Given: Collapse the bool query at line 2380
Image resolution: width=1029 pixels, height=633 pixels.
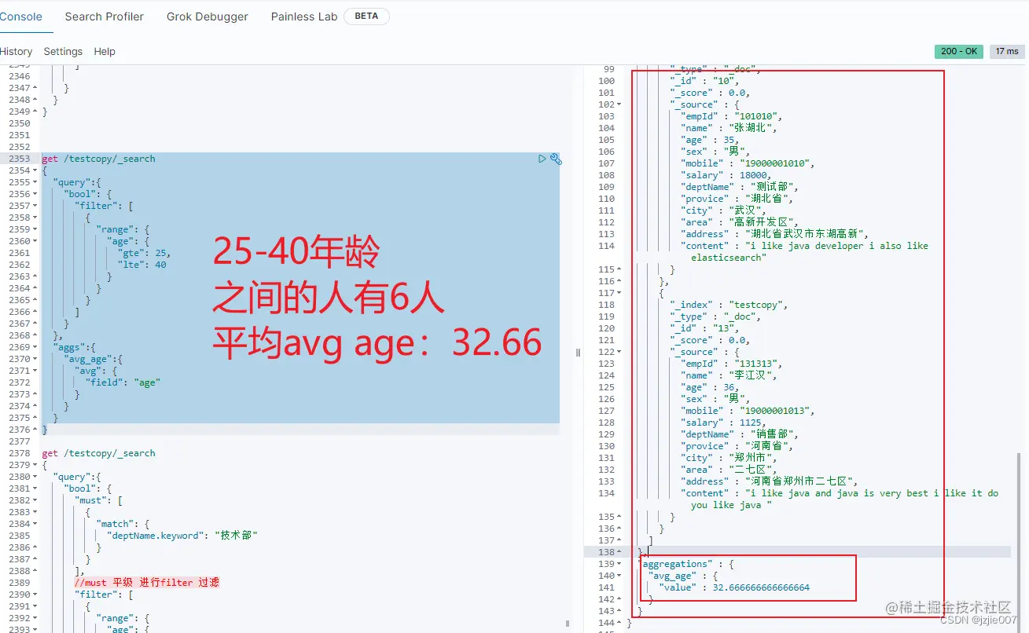Looking at the screenshot, I should pos(35,476).
